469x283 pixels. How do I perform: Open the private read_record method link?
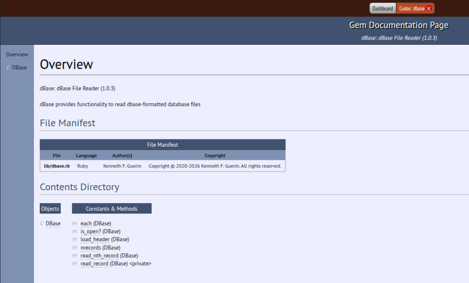pyautogui.click(x=94, y=264)
